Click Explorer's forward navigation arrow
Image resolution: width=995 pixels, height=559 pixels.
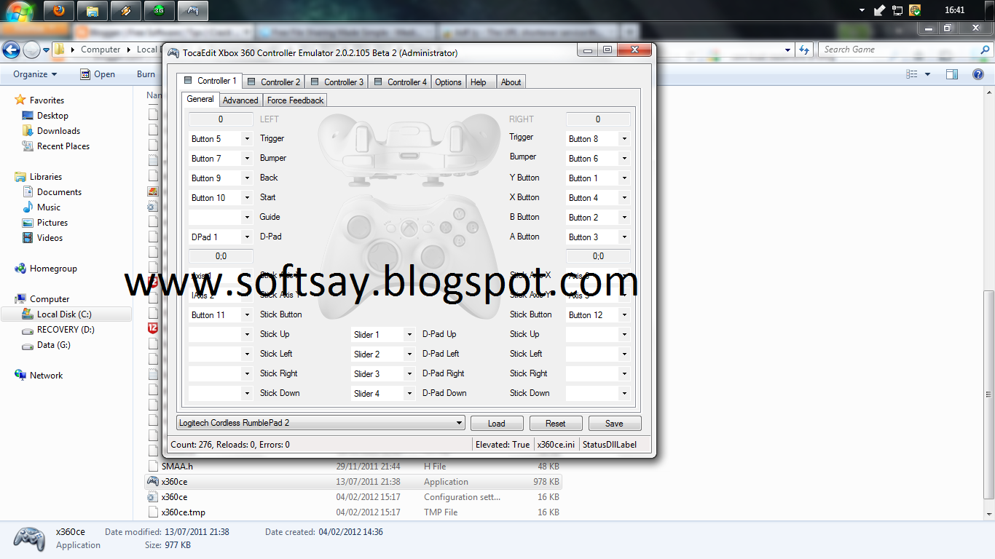pos(31,49)
